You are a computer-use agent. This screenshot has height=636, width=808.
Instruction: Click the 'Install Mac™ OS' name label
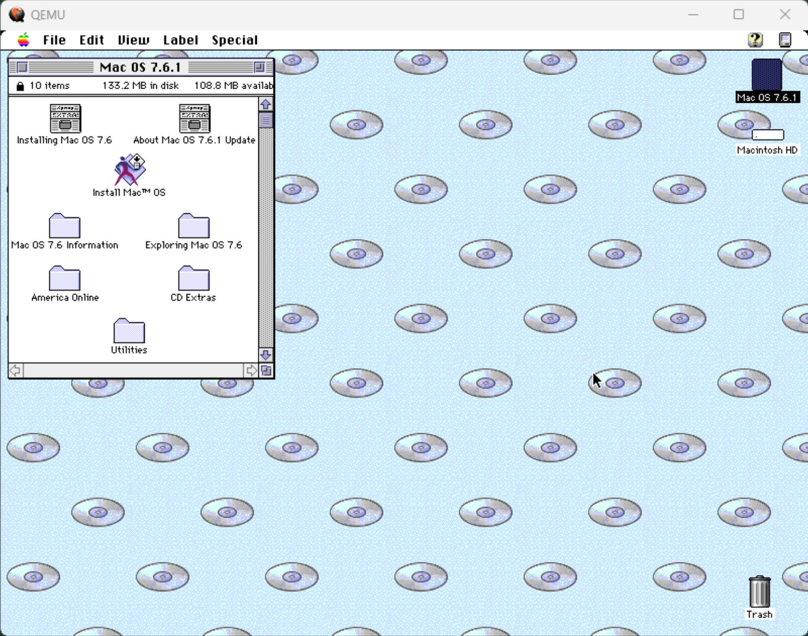pyautogui.click(x=129, y=192)
